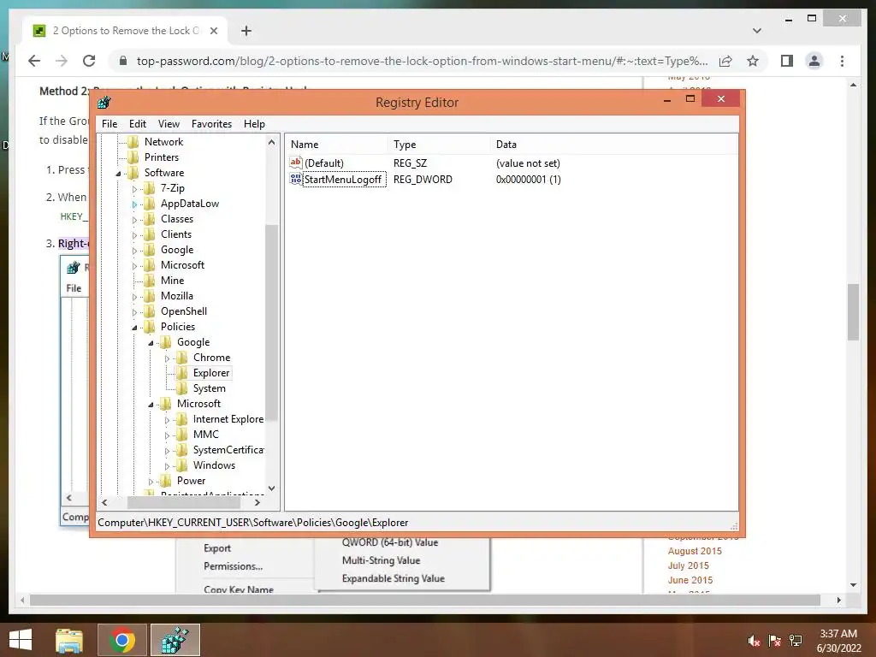Viewport: 876px width, 657px height.
Task: Open Chrome side panel icon
Action: pos(787,61)
